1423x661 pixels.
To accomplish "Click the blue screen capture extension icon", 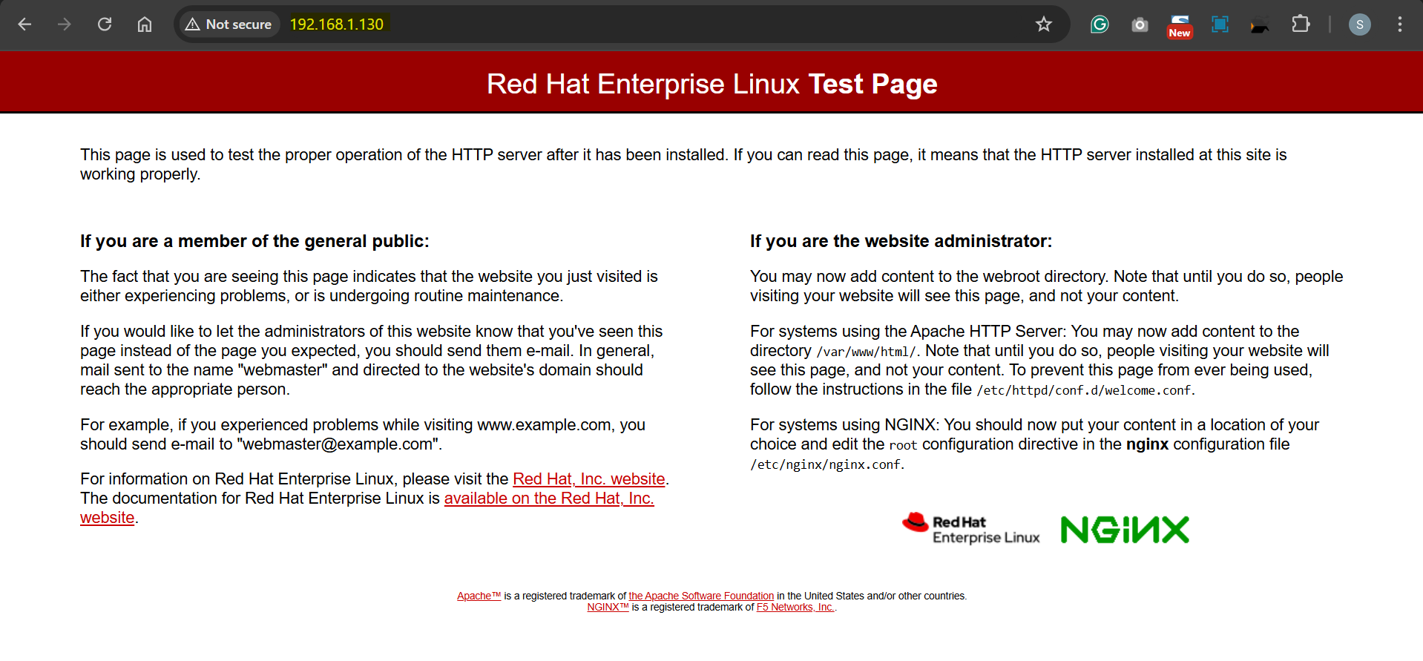I will (1220, 24).
